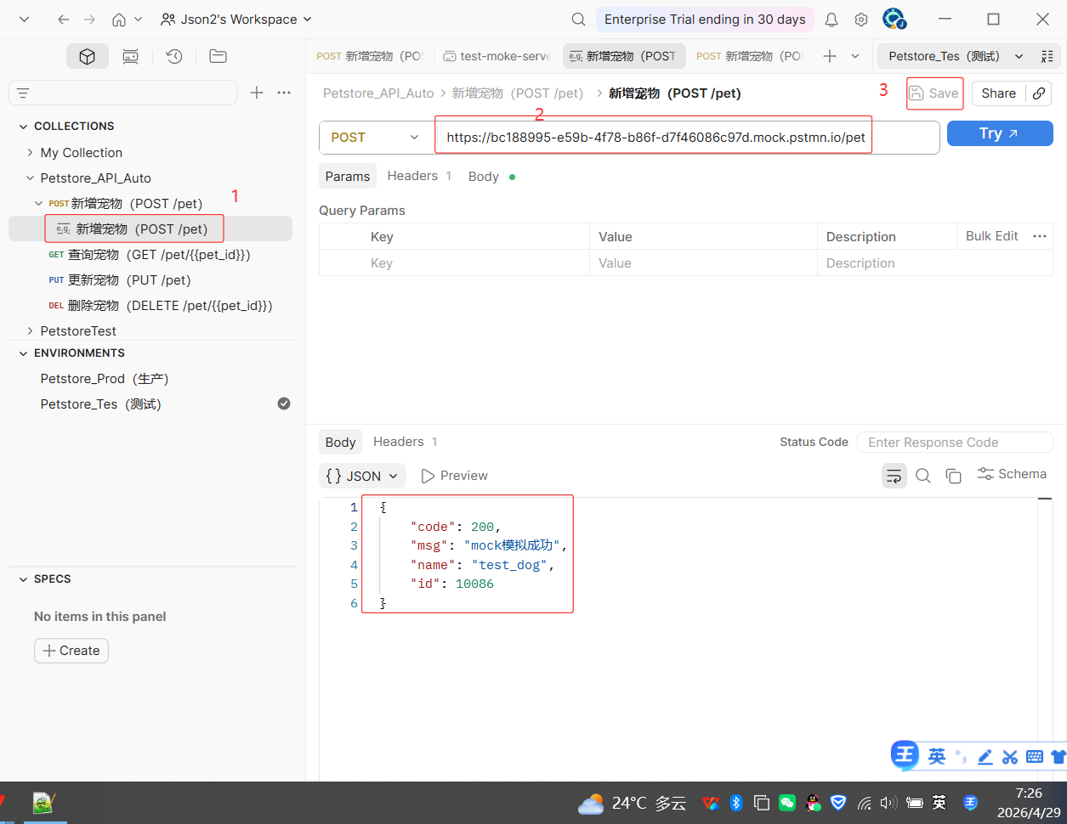Collapse the Petstore_API_Auto collection
Image resolution: width=1067 pixels, height=824 pixels.
coord(31,178)
